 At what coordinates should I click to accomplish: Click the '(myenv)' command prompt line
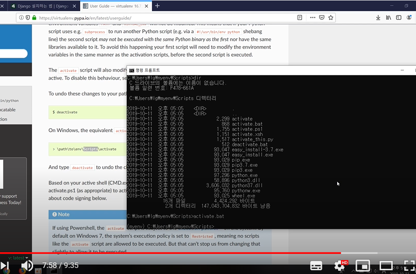[170, 226]
